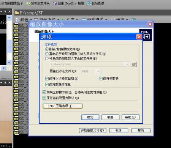Click 开始缩放尺寸 button
171x148 pixels.
[x=93, y=131]
